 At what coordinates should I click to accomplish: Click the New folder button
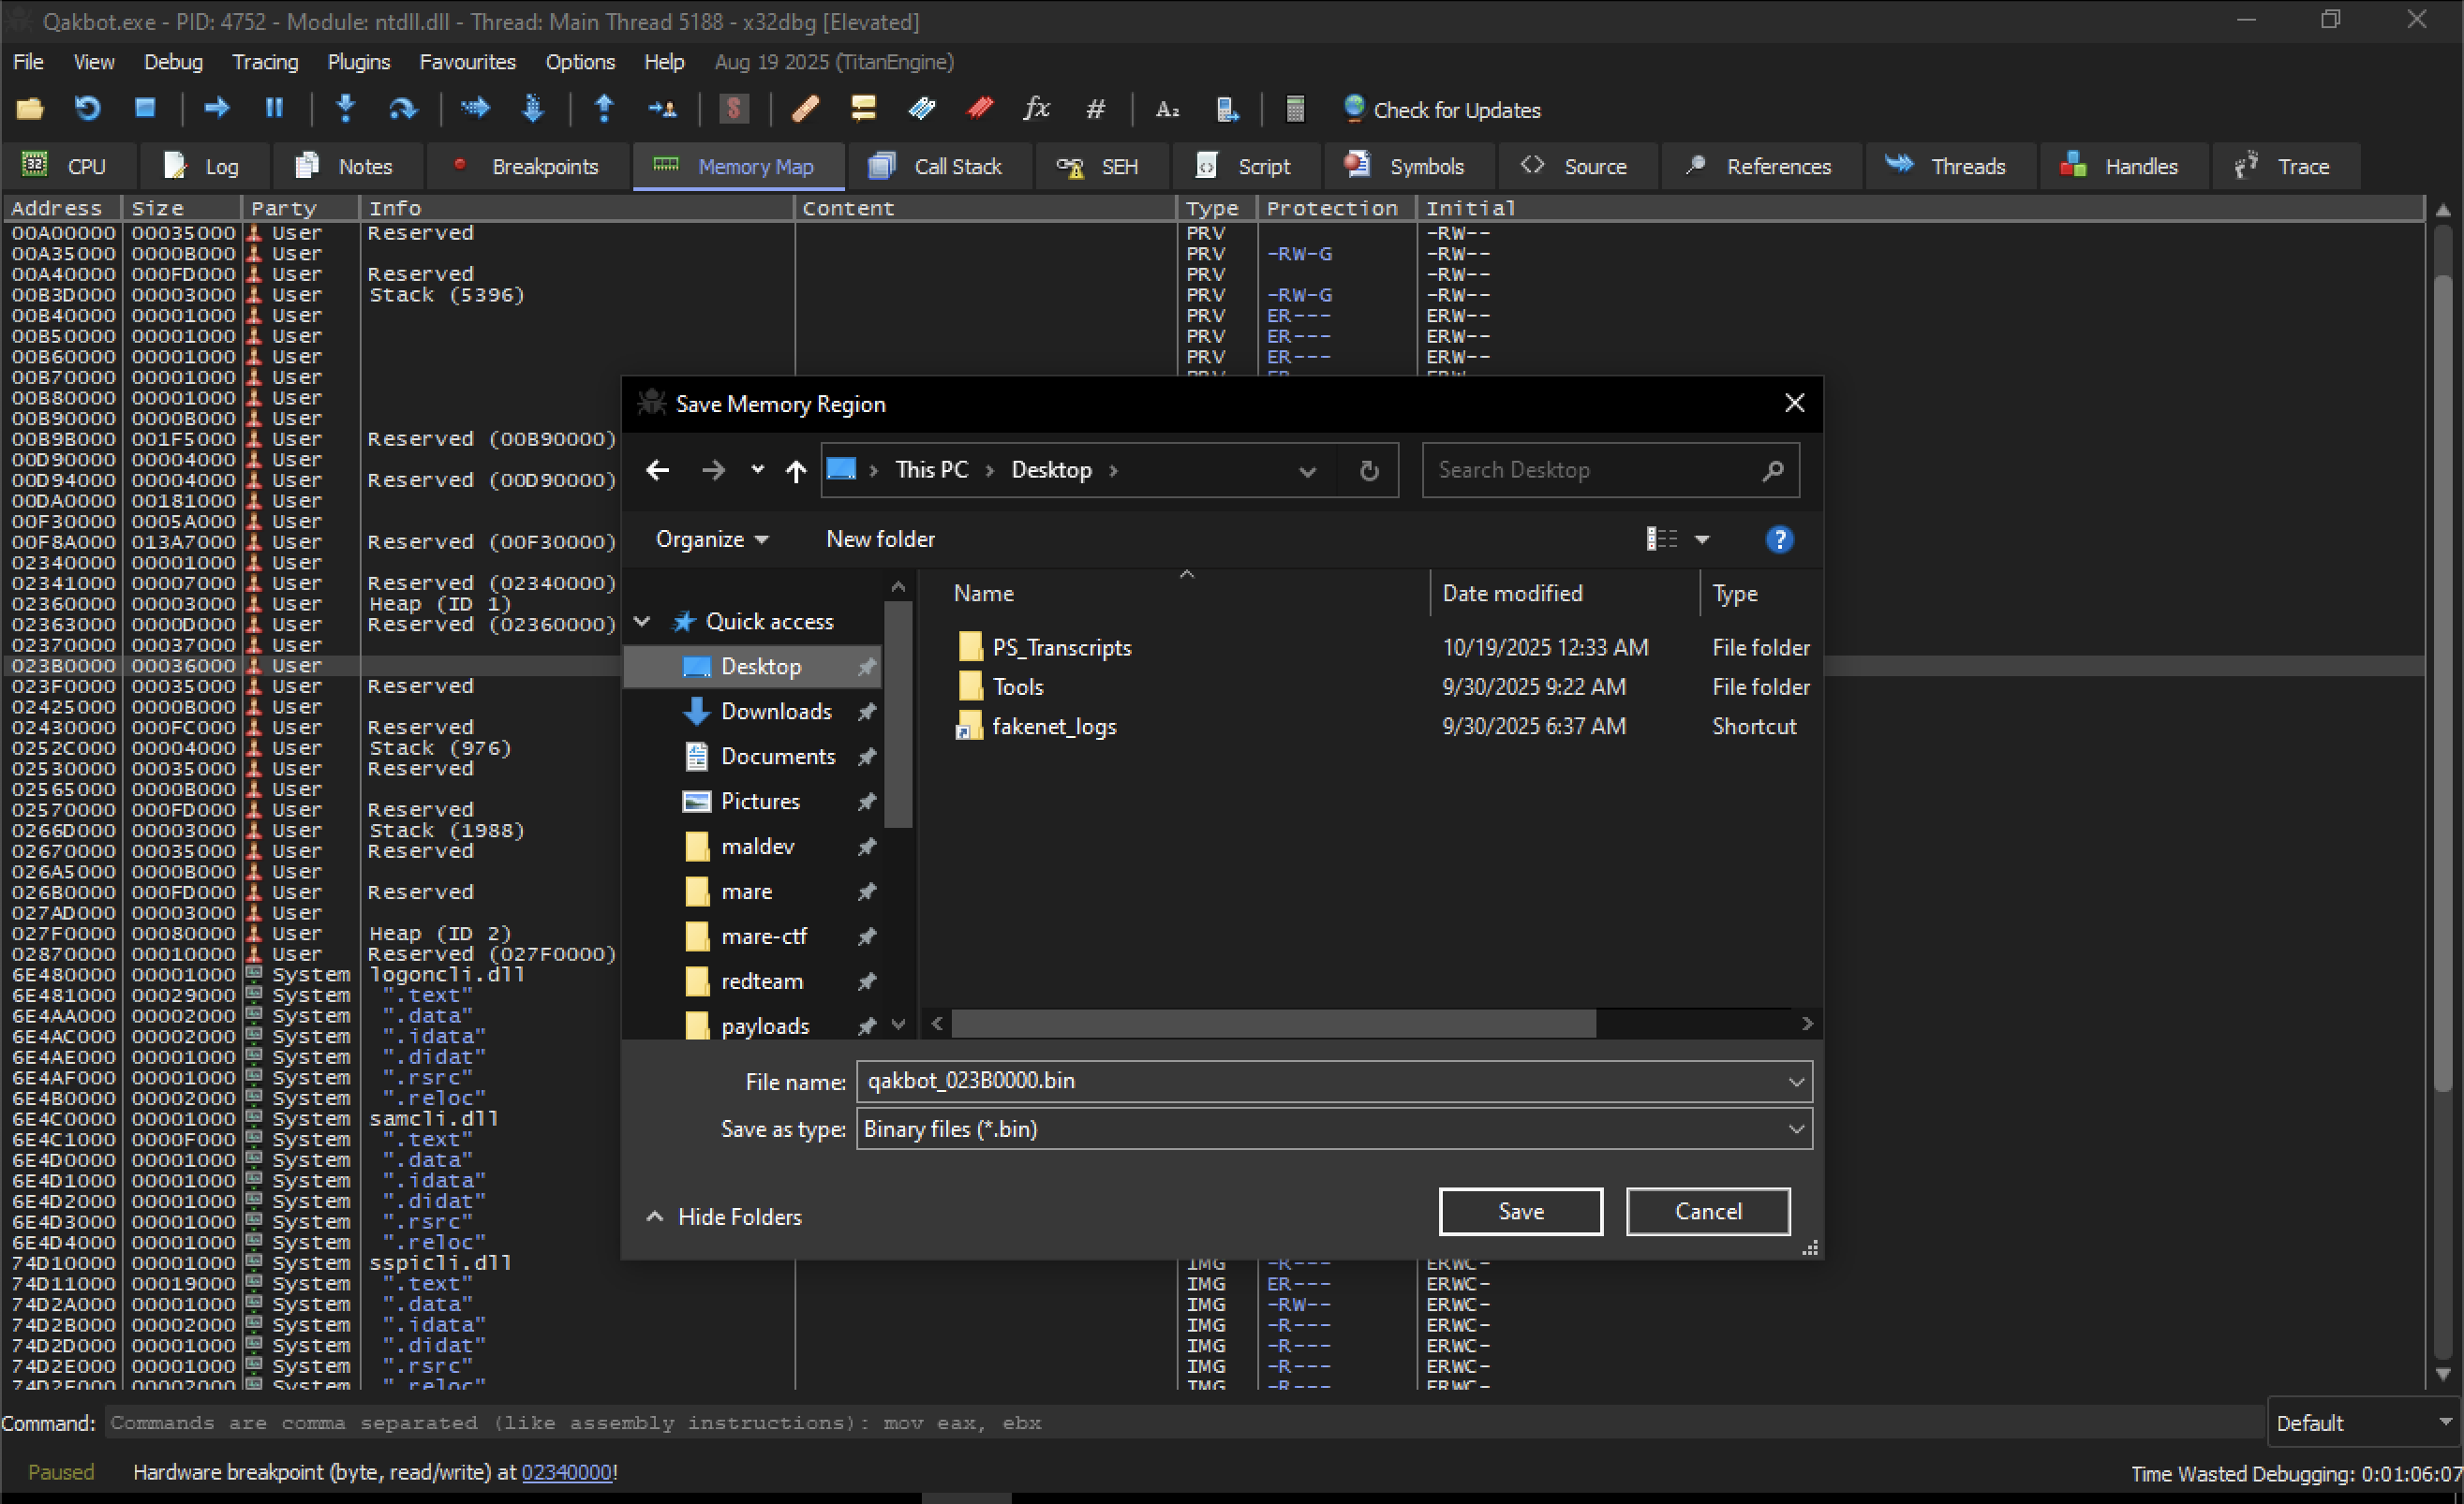coord(880,539)
